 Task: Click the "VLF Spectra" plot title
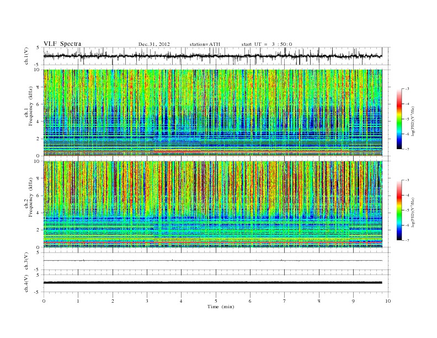point(62,44)
